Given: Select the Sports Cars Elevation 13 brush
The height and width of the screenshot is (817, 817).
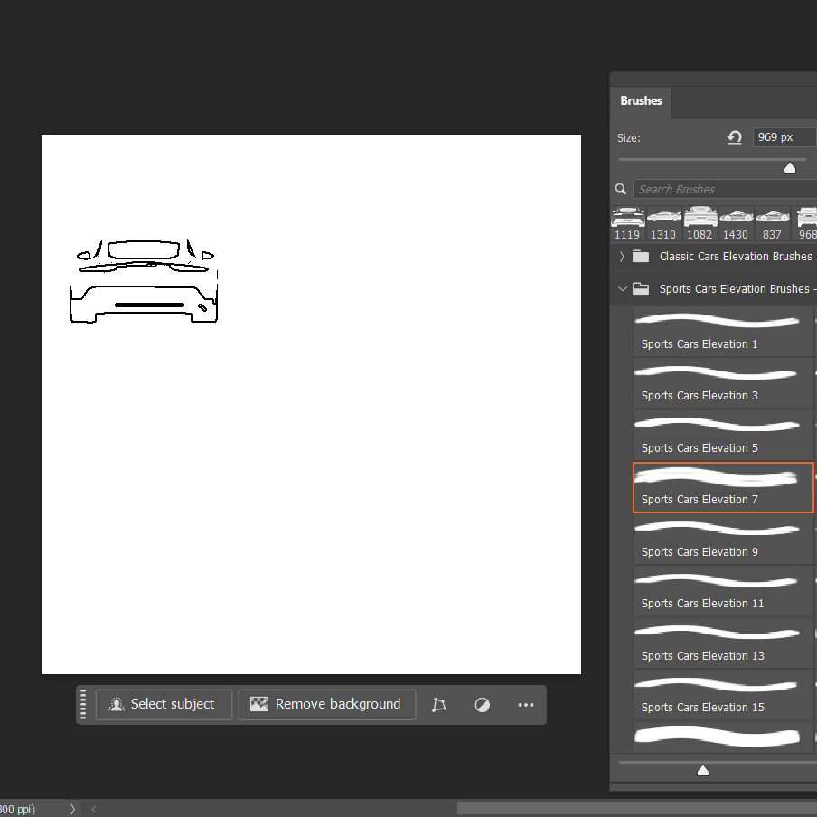Looking at the screenshot, I should pyautogui.click(x=723, y=643).
